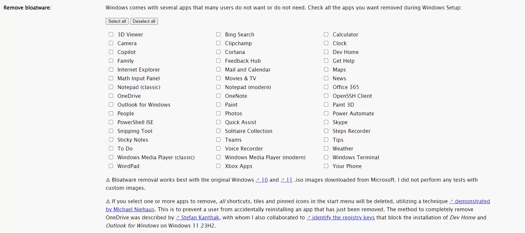Tick the To Do checkbox
525x233 pixels.
pyautogui.click(x=111, y=148)
